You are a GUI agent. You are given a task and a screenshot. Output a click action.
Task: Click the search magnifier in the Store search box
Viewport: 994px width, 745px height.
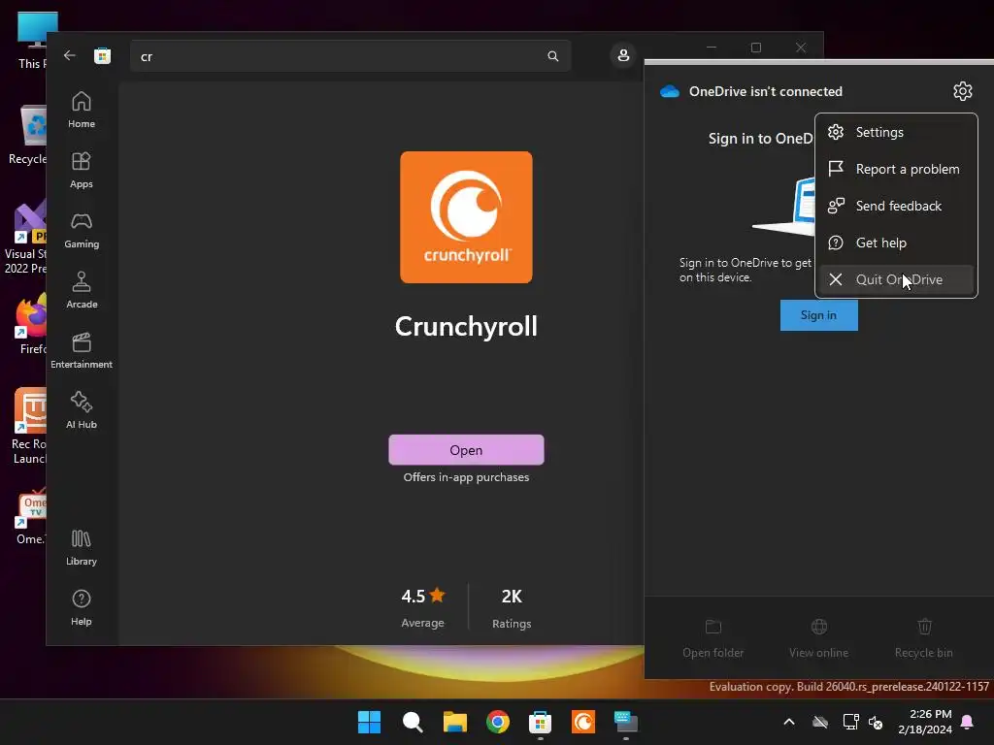[x=552, y=56]
